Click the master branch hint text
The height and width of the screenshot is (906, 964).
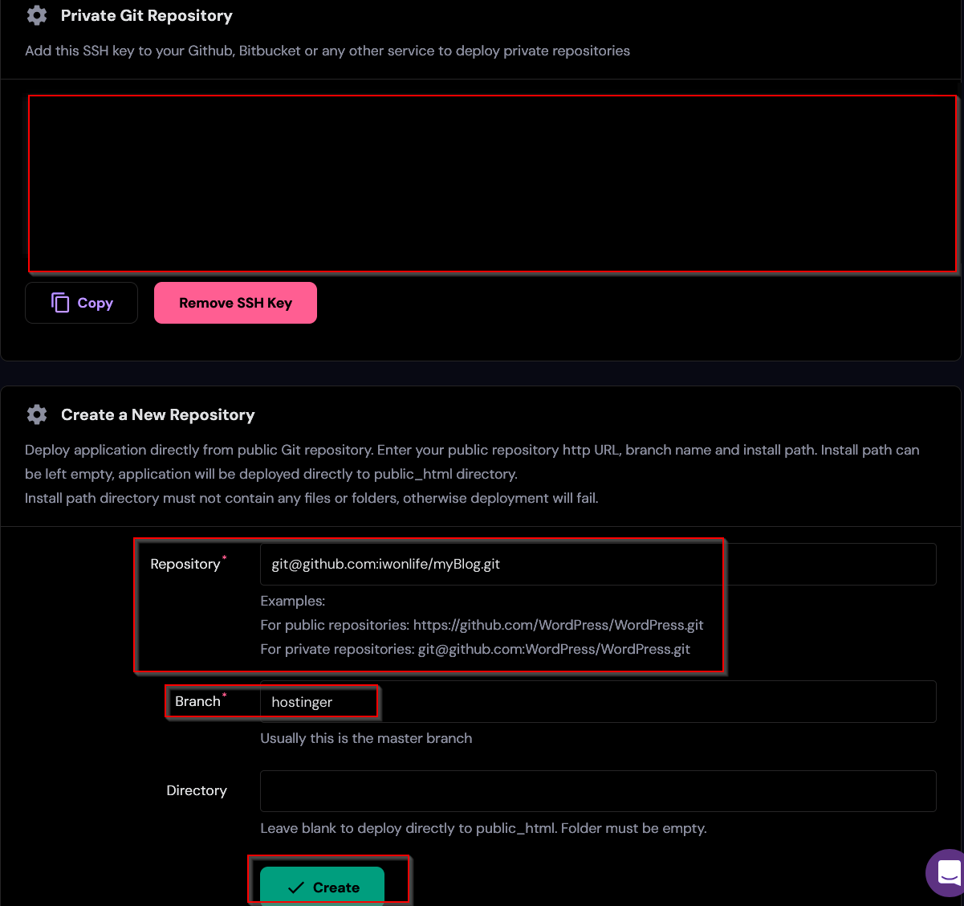point(366,738)
